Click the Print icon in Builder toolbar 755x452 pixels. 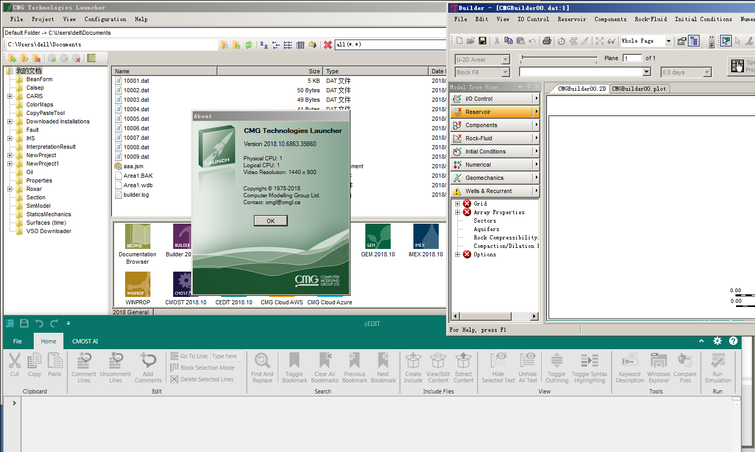click(x=547, y=41)
